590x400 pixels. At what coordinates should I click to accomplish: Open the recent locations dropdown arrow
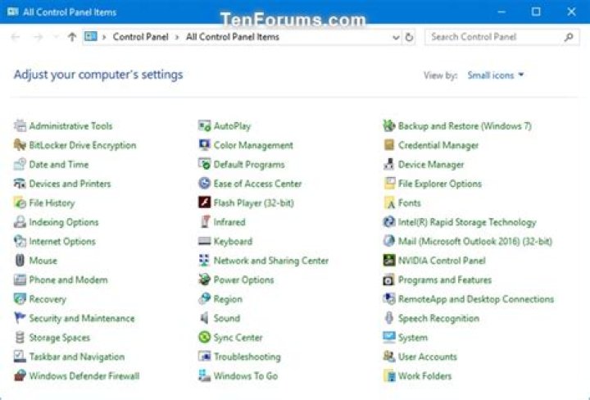click(x=56, y=37)
